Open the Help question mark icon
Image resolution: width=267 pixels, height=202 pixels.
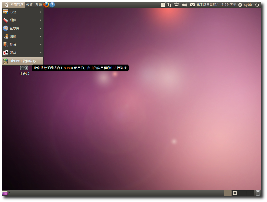click(x=52, y=5)
